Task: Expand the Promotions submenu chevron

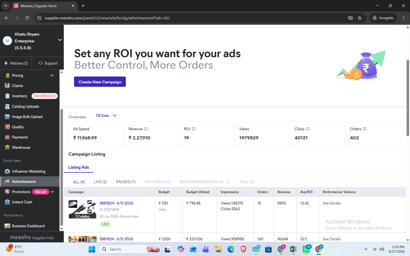Action: (x=52, y=192)
